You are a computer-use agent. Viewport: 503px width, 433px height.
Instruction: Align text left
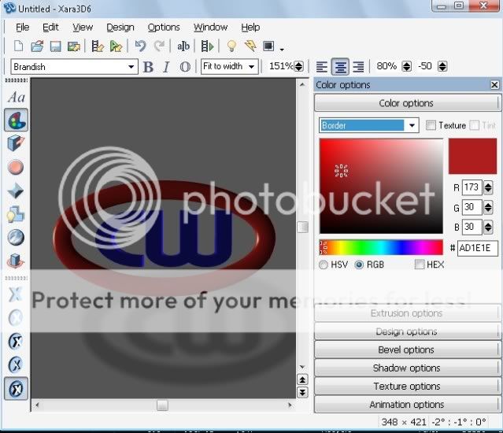coord(322,67)
